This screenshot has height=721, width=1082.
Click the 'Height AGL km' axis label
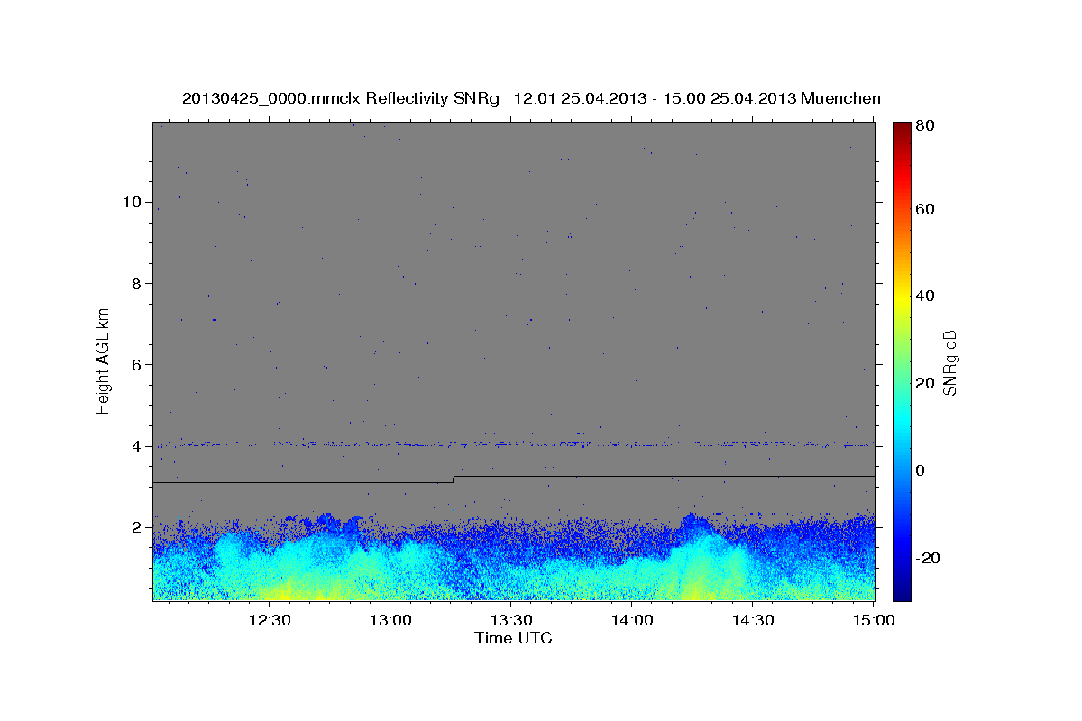(104, 360)
